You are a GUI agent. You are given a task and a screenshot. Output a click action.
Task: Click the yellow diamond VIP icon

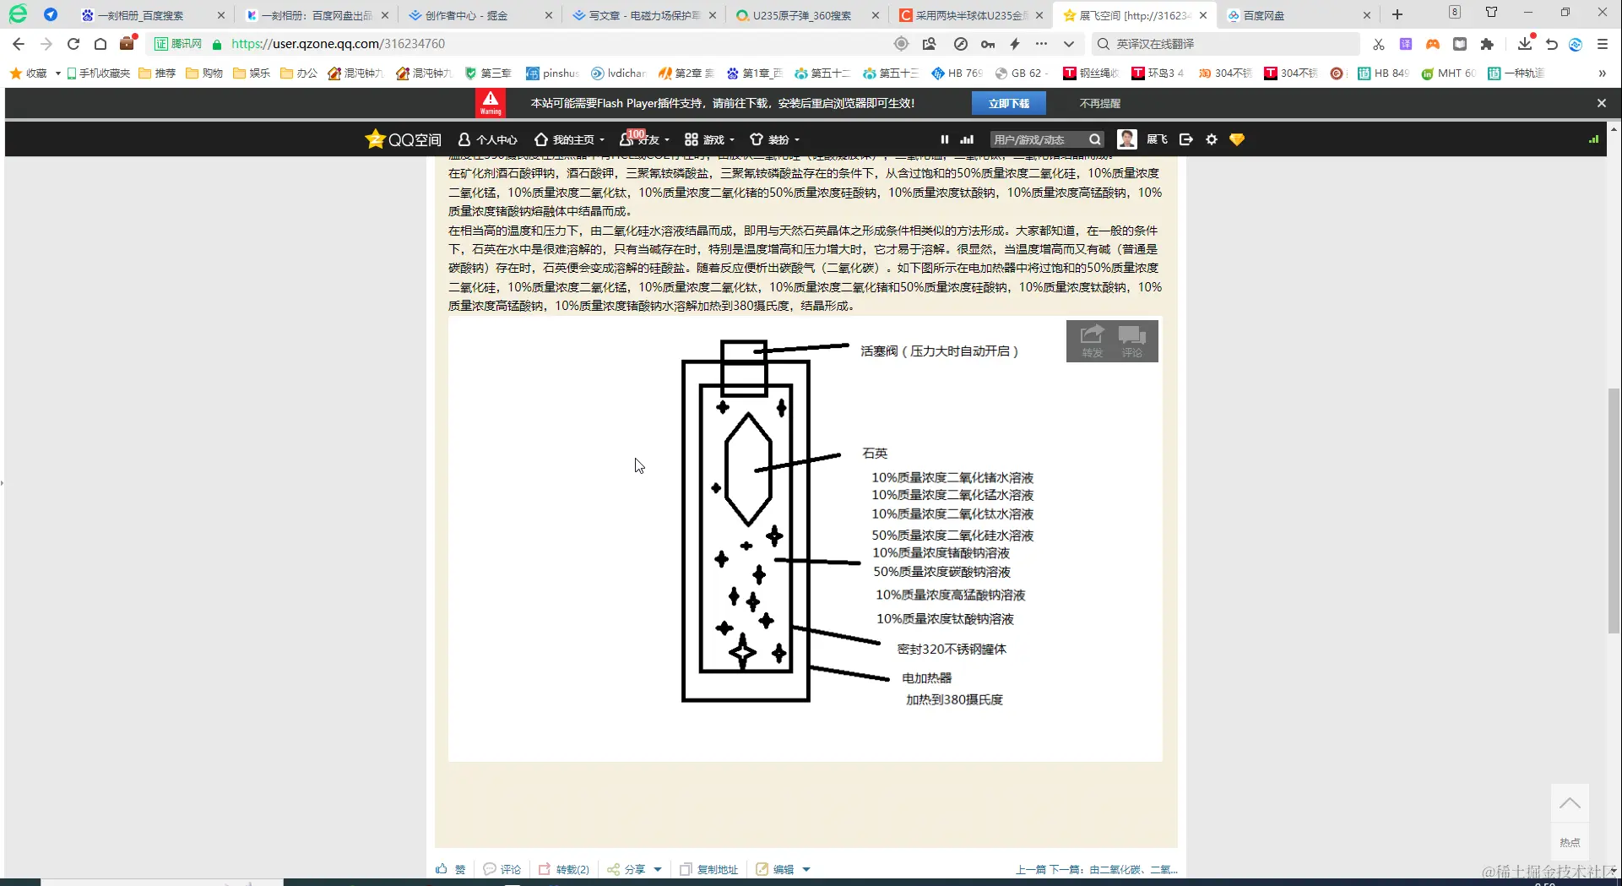[x=1236, y=139]
